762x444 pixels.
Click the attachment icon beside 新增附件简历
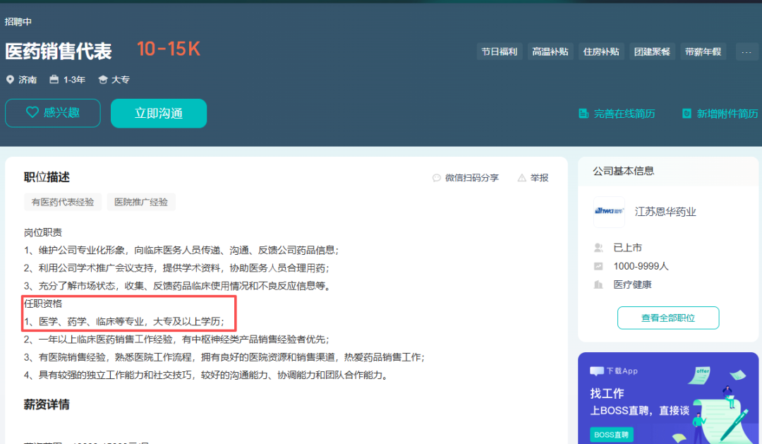[x=687, y=114]
